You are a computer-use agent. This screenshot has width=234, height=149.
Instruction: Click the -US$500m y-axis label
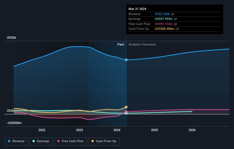coord(14,123)
